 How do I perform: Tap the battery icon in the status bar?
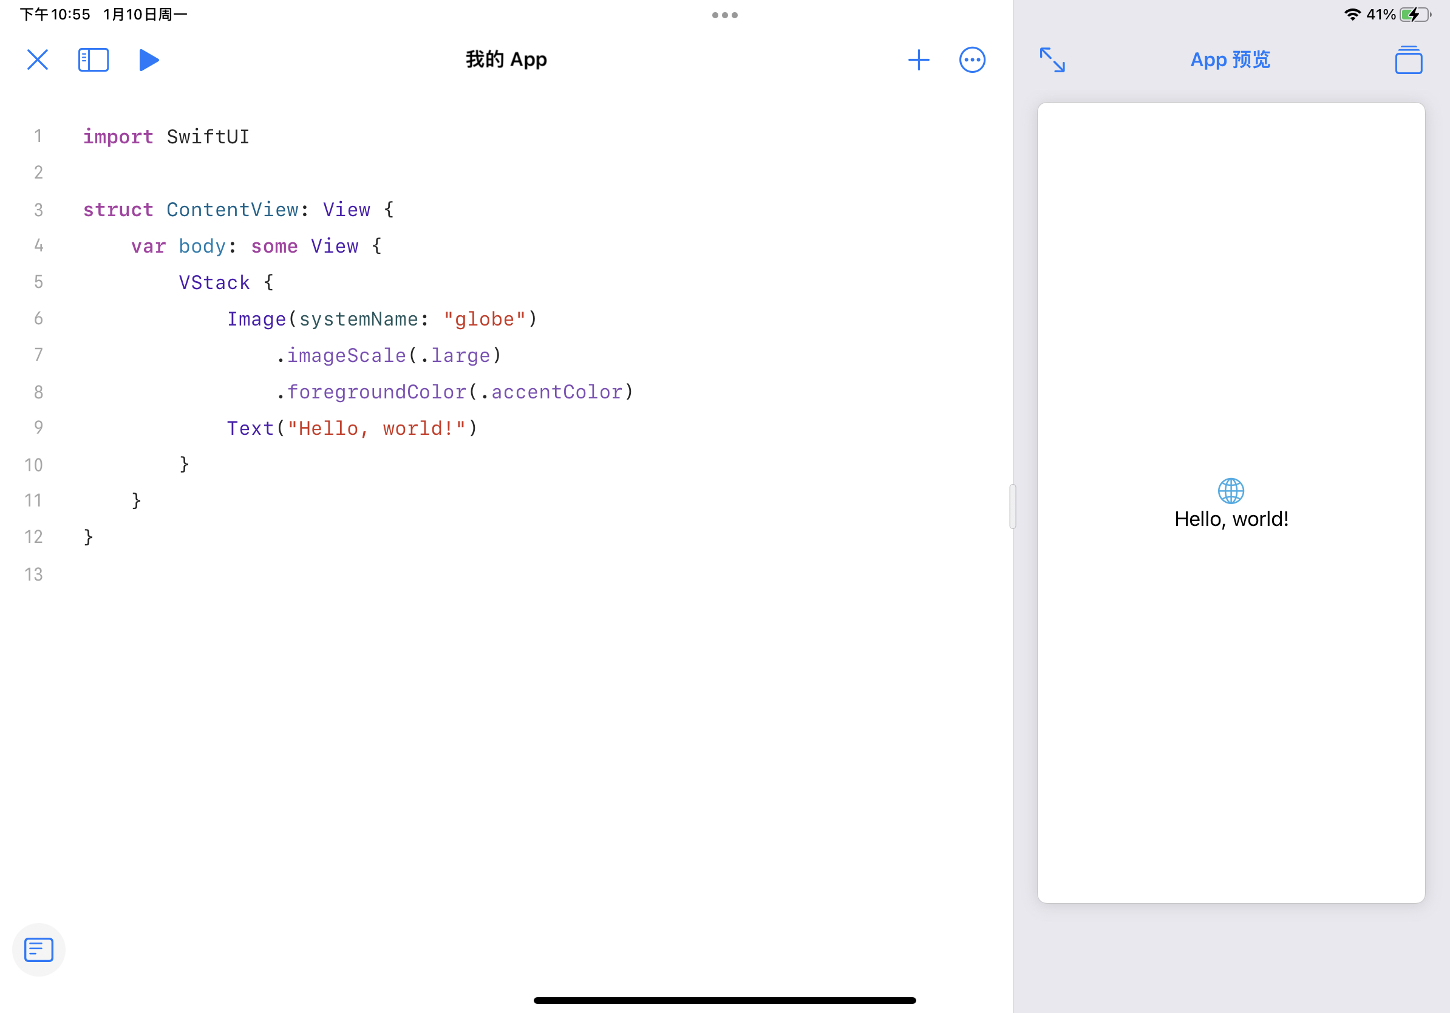(1415, 15)
